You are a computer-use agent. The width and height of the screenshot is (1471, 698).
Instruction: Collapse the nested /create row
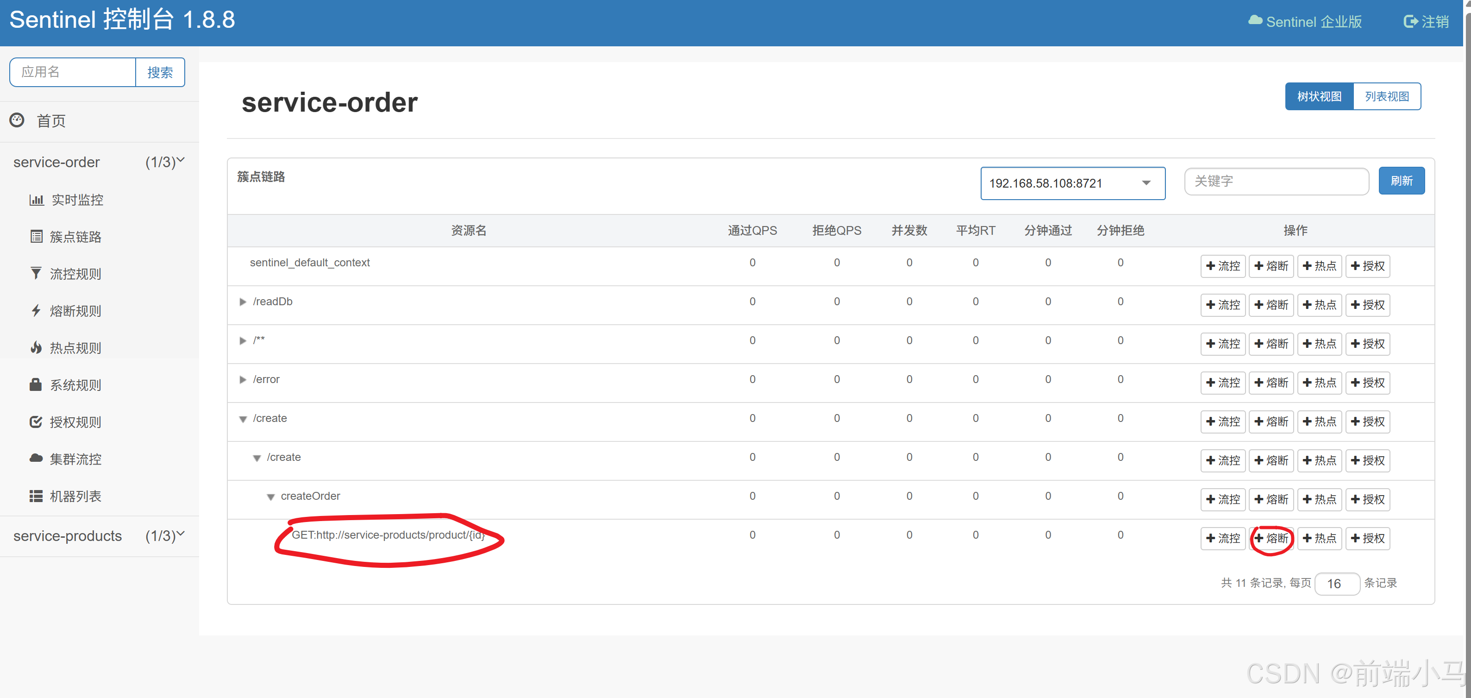pyautogui.click(x=257, y=458)
